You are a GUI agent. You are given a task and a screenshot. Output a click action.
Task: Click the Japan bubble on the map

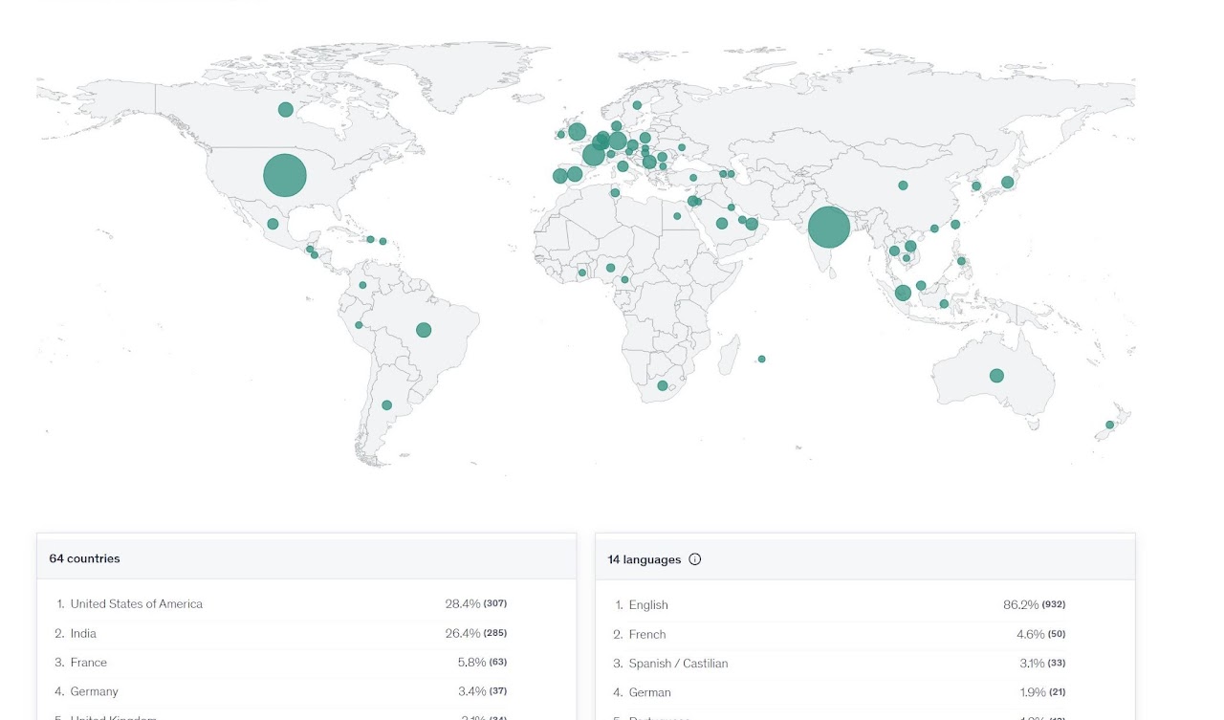click(x=1007, y=182)
